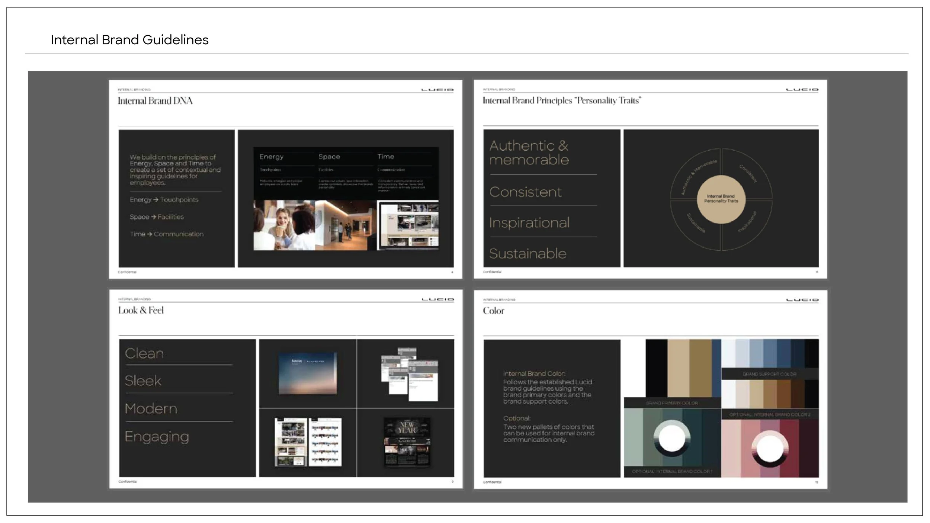Image resolution: width=930 pixels, height=523 pixels.
Task: Click the women chatting over coffee photo
Action: click(x=284, y=225)
